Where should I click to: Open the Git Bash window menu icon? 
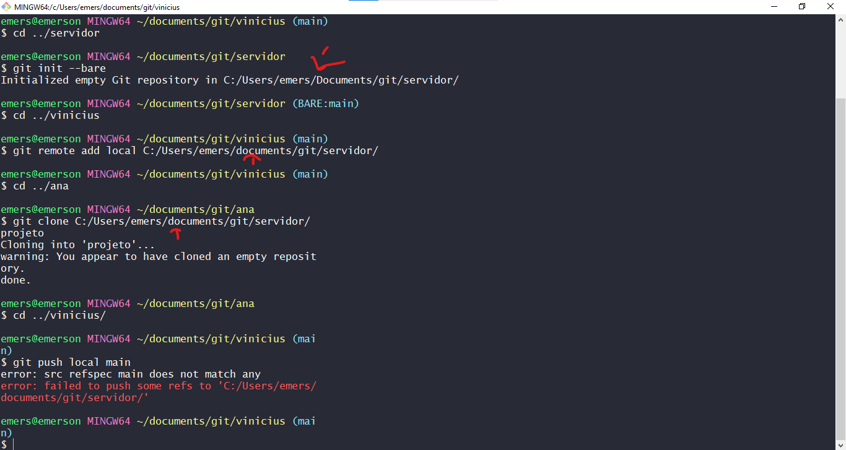(x=6, y=7)
